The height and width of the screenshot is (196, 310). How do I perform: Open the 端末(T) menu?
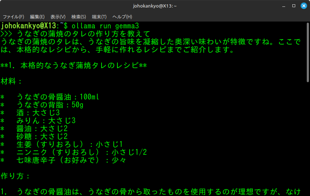(x=99, y=17)
